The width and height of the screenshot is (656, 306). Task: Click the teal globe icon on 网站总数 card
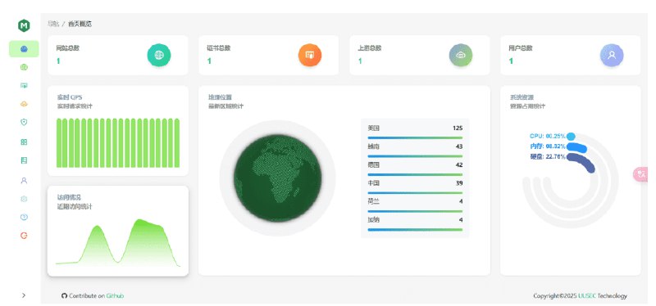159,55
